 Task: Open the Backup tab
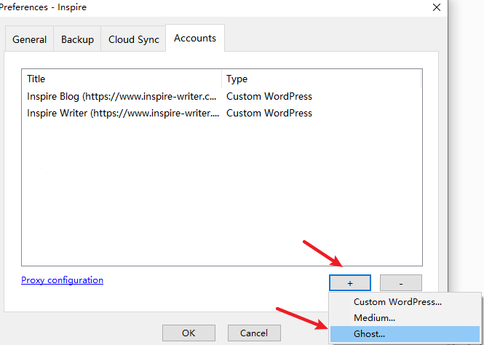click(77, 39)
